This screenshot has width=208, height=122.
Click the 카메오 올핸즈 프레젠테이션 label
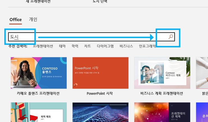[x=38, y=93]
